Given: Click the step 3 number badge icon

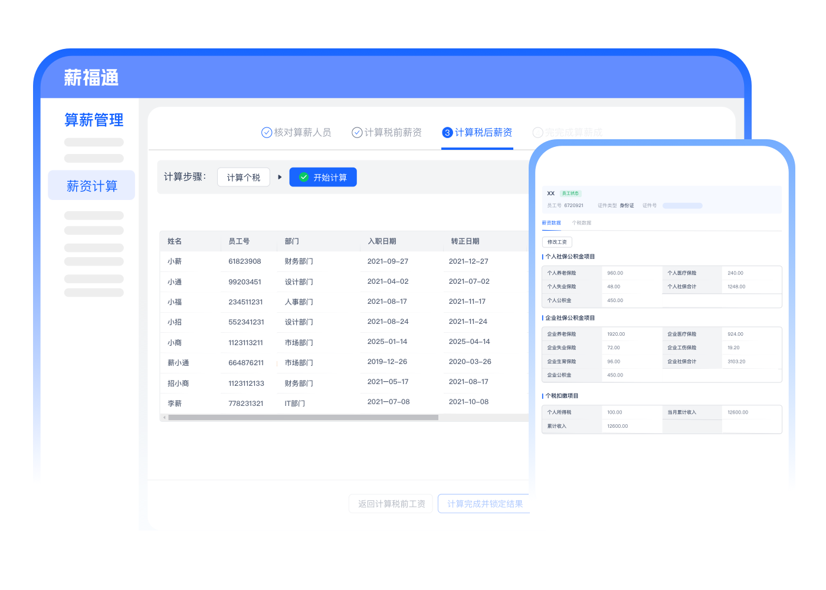Looking at the screenshot, I should pyautogui.click(x=447, y=133).
